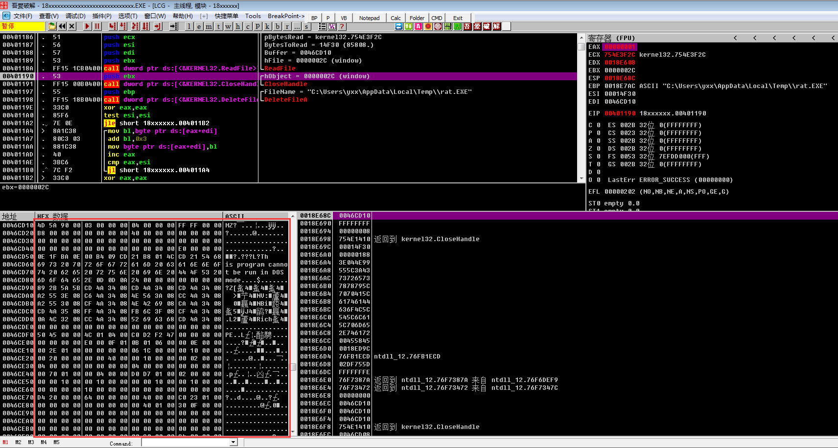Open the Breakpoints window (b)

(x=277, y=26)
